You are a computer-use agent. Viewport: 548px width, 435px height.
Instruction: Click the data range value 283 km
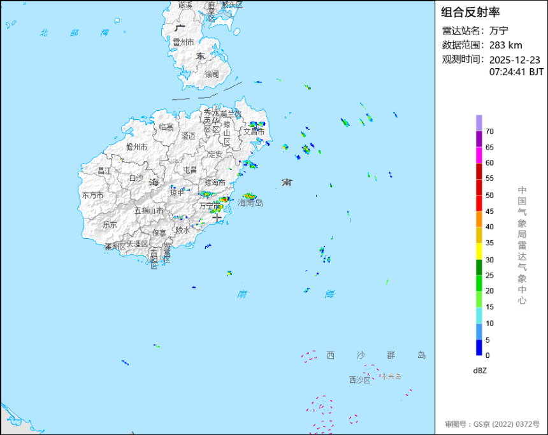505,45
